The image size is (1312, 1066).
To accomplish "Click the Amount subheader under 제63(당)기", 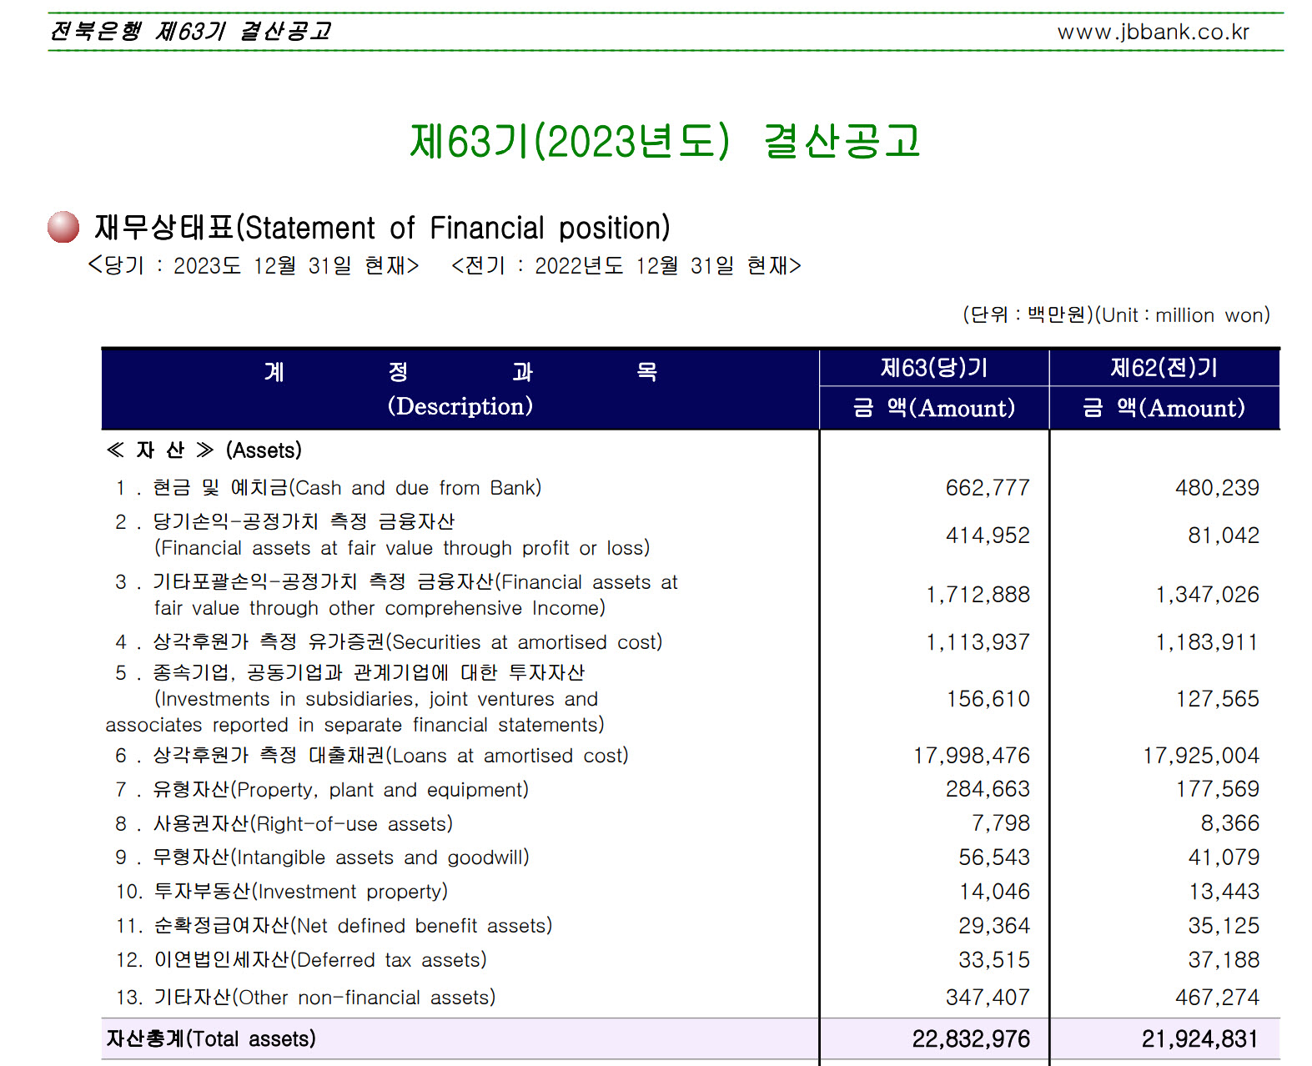I will tap(934, 408).
